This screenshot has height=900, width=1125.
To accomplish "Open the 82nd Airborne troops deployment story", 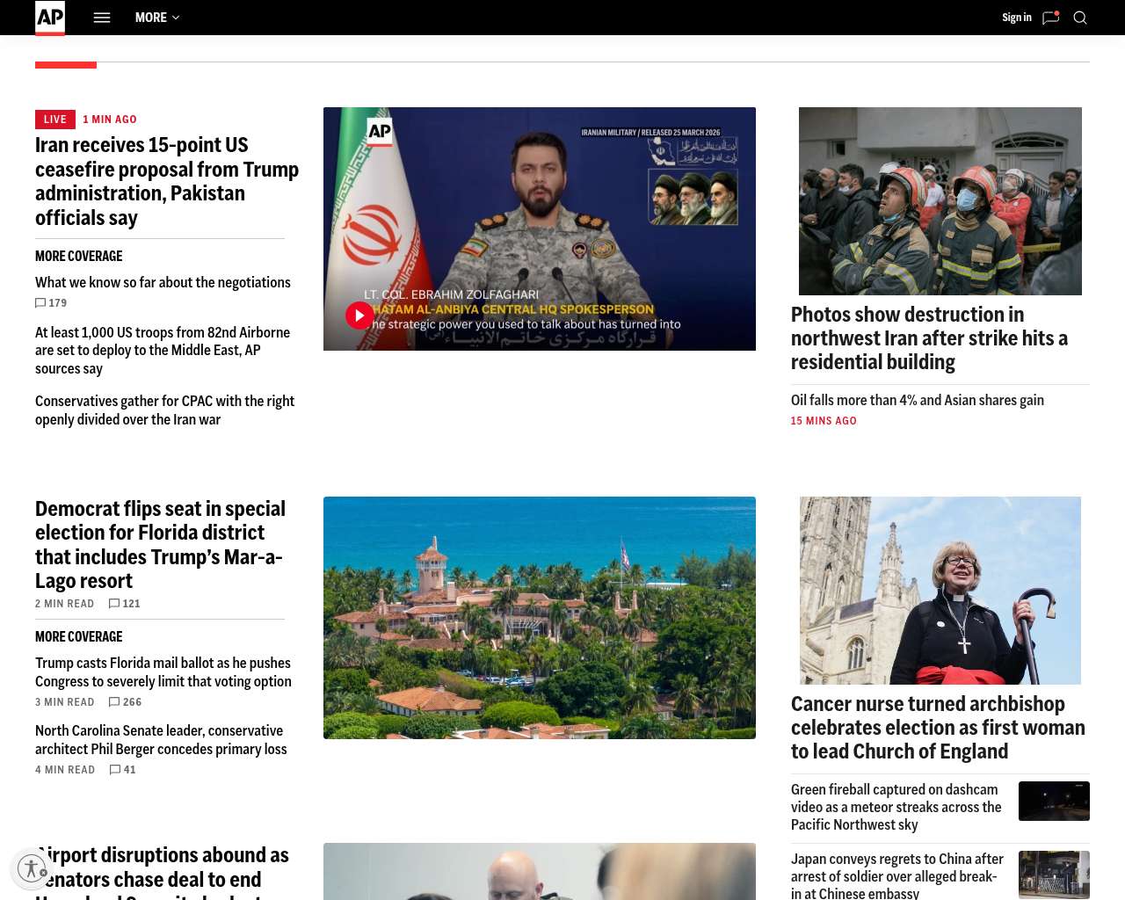I will 163,351.
